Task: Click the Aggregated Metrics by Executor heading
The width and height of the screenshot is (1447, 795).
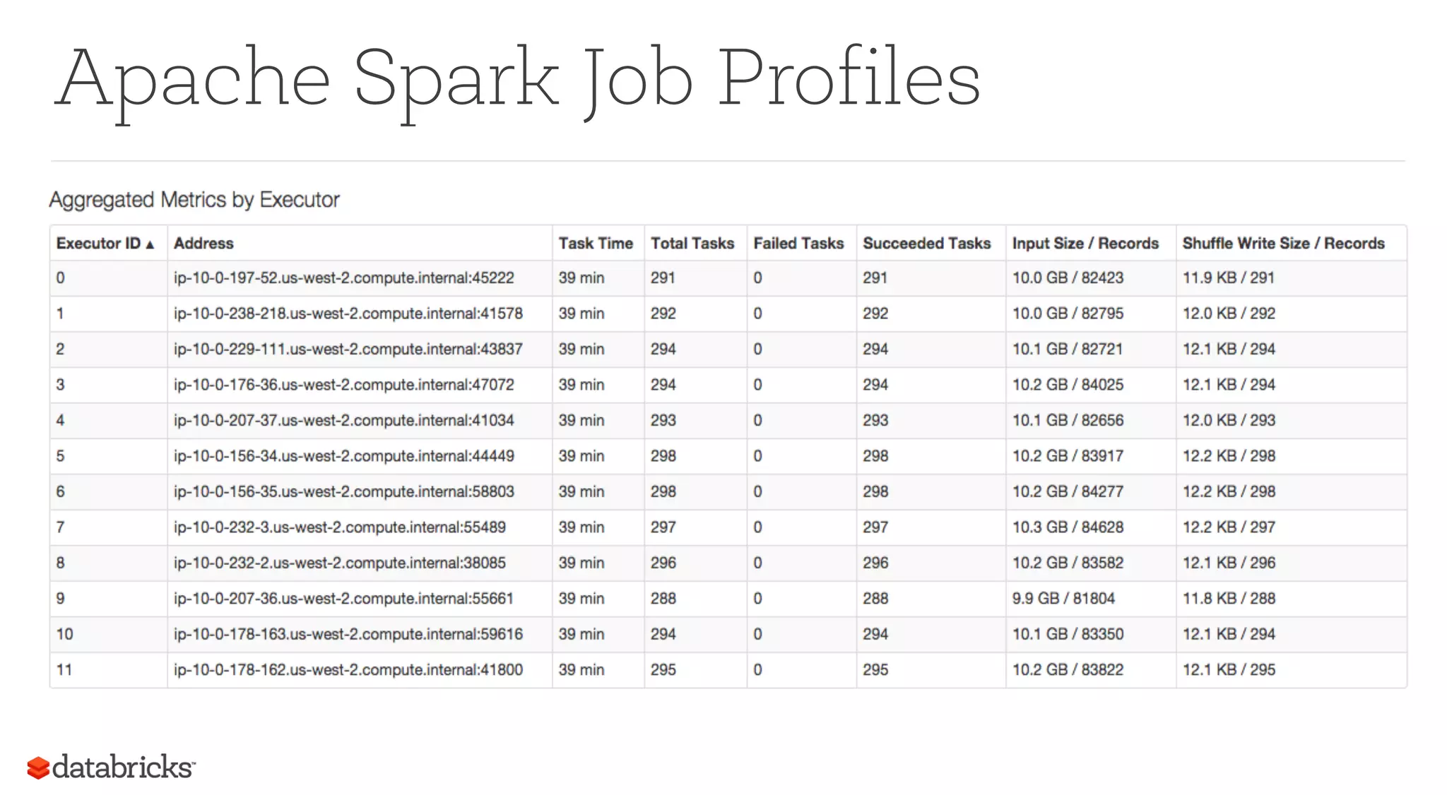Action: [x=194, y=201]
